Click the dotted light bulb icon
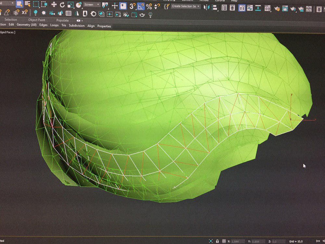The image size is (325, 244). coord(150,15)
